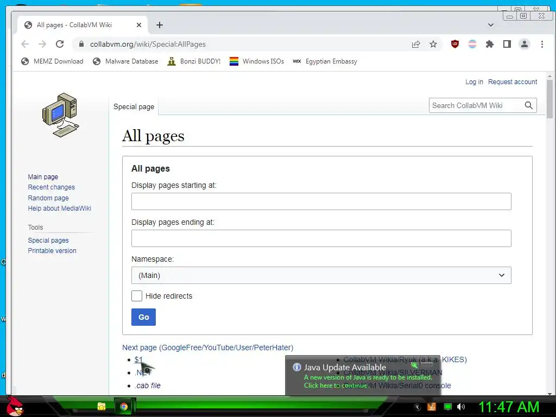Screen dimensions: 556x417
Task: Click the green monitor network tray icon
Action: pos(448,407)
